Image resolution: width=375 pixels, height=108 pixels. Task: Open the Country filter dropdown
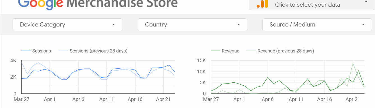(x=193, y=25)
